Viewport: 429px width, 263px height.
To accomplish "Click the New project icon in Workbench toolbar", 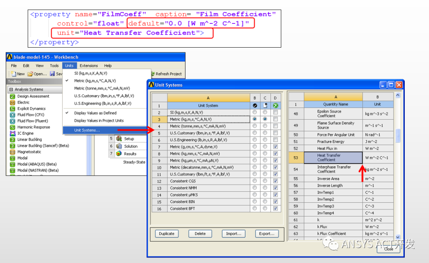I will pos(13,74).
